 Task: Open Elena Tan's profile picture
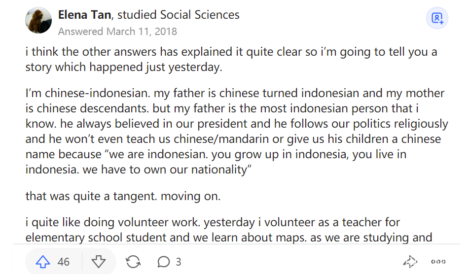38,21
